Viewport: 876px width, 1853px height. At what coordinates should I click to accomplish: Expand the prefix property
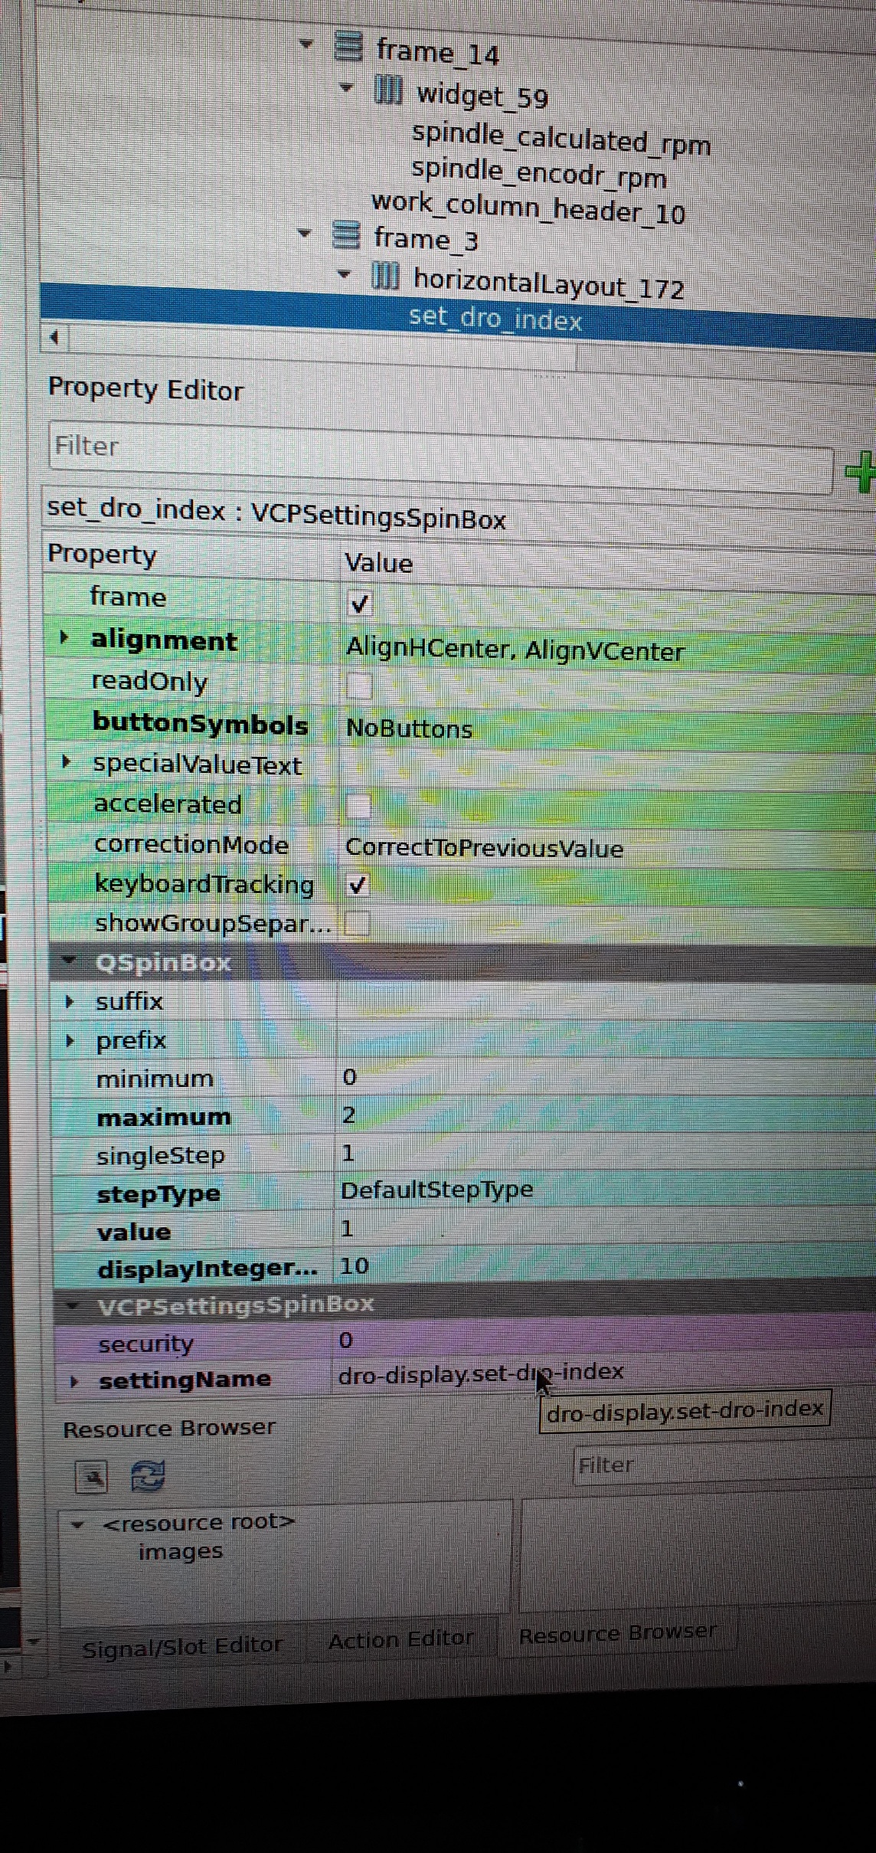[70, 1040]
